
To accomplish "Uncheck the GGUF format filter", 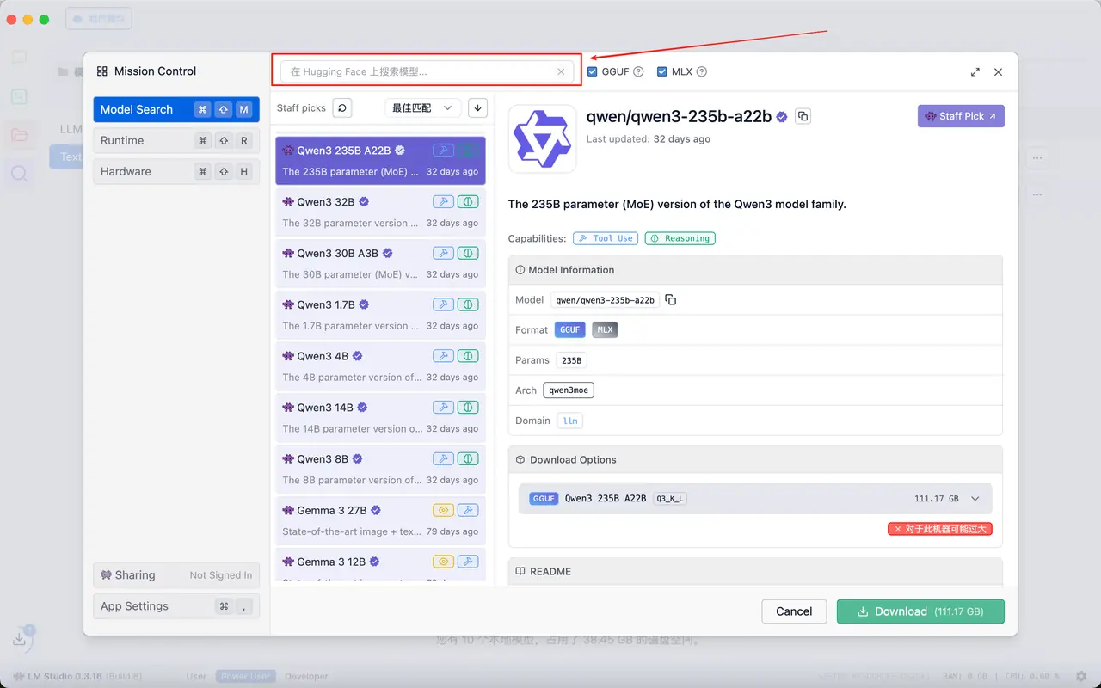I will [x=592, y=71].
